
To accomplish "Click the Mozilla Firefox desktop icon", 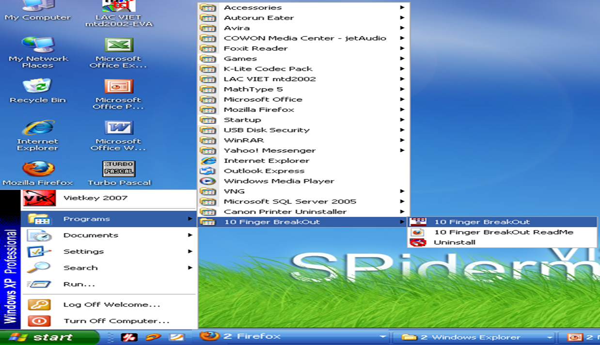I will (37, 173).
